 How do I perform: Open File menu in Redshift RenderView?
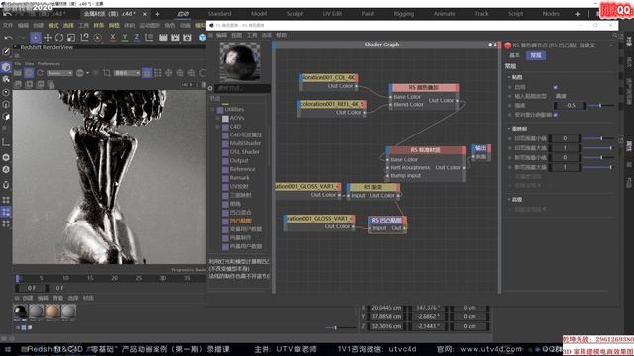pos(18,63)
